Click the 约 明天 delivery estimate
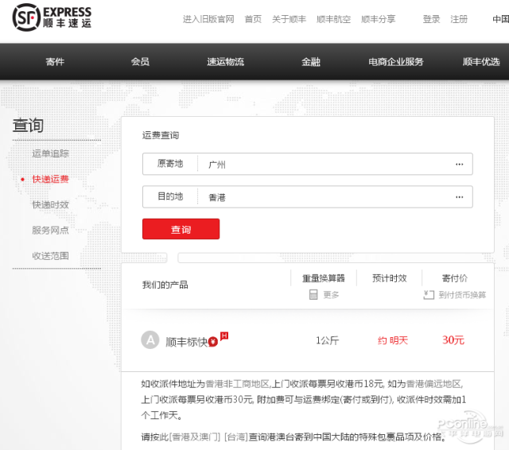Screen dimensions: 509x450 click(393, 340)
